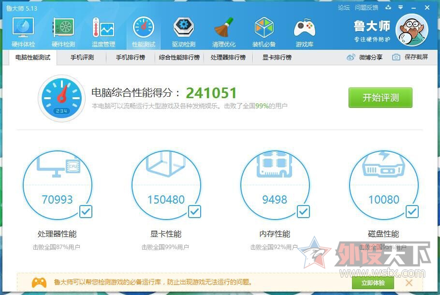
Task: Open the 游戏库 gamepad icon
Action: (305, 28)
